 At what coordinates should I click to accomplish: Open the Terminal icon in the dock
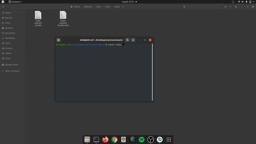(x=96, y=140)
